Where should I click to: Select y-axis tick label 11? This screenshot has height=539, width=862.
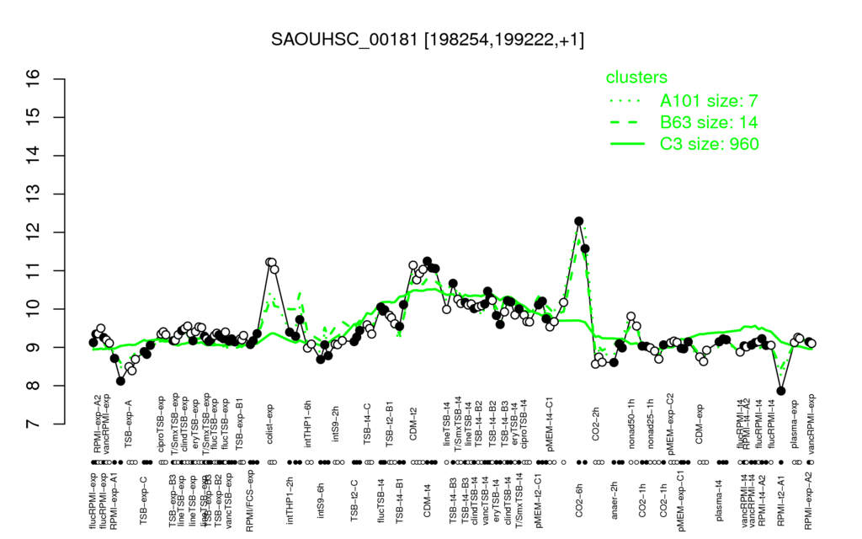click(x=34, y=270)
